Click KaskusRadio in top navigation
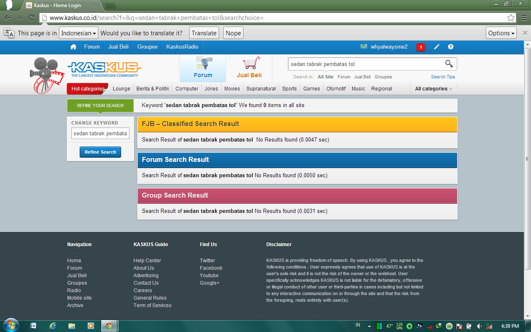This screenshot has width=531, height=332. click(x=183, y=47)
